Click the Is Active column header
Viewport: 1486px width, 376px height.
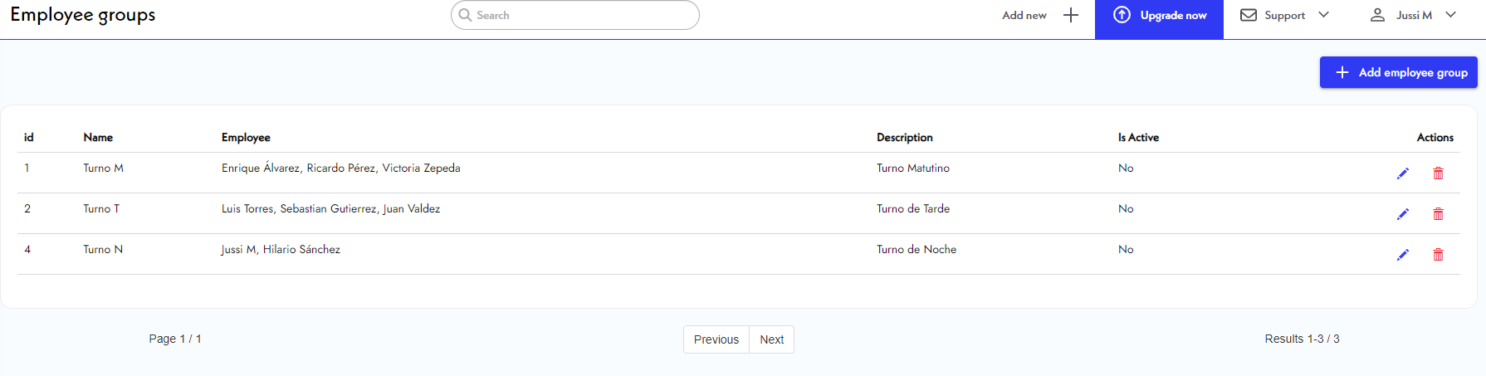(1138, 138)
